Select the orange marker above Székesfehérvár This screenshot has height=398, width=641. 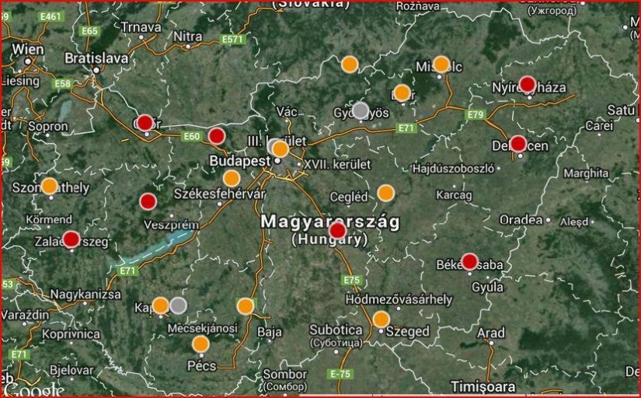pyautogui.click(x=232, y=178)
